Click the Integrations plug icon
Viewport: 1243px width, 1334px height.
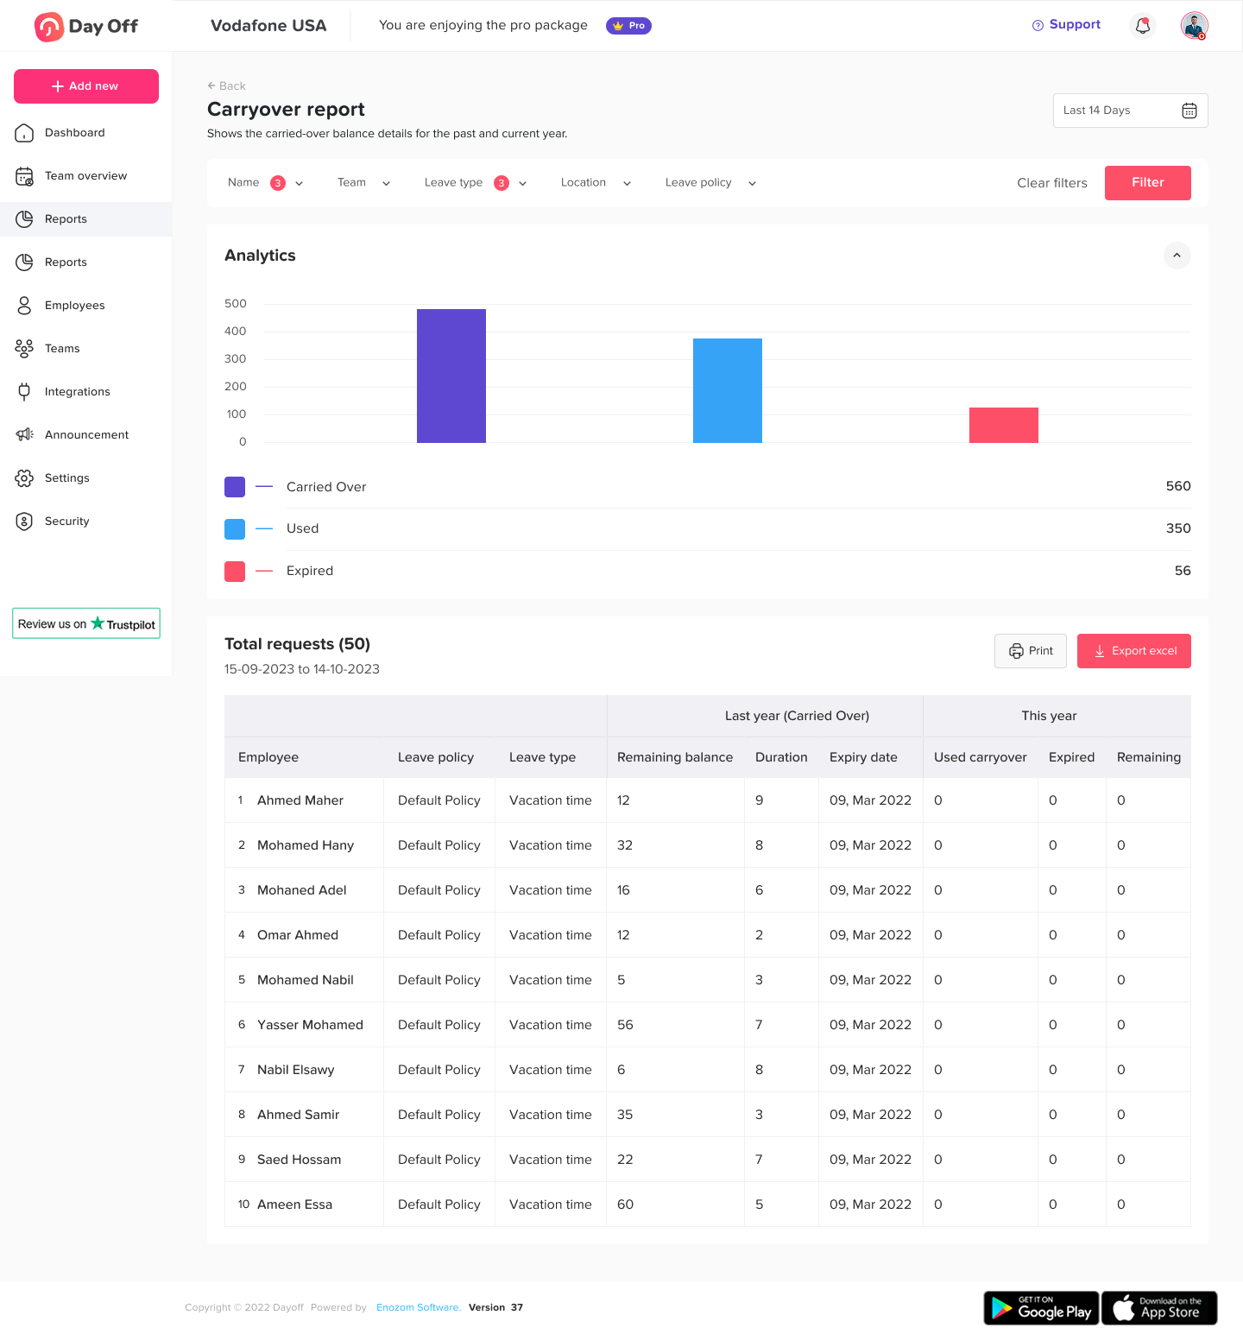coord(24,392)
